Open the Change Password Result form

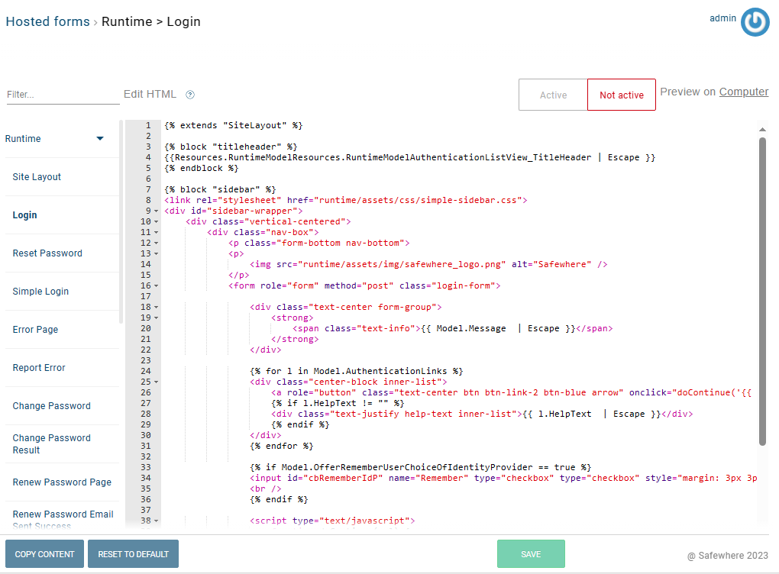click(x=51, y=444)
